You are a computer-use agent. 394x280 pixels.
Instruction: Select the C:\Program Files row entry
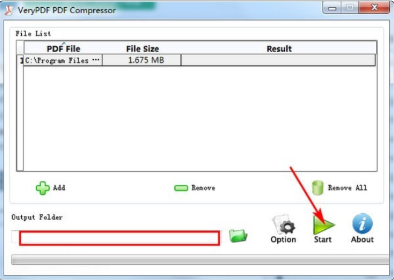(62, 60)
